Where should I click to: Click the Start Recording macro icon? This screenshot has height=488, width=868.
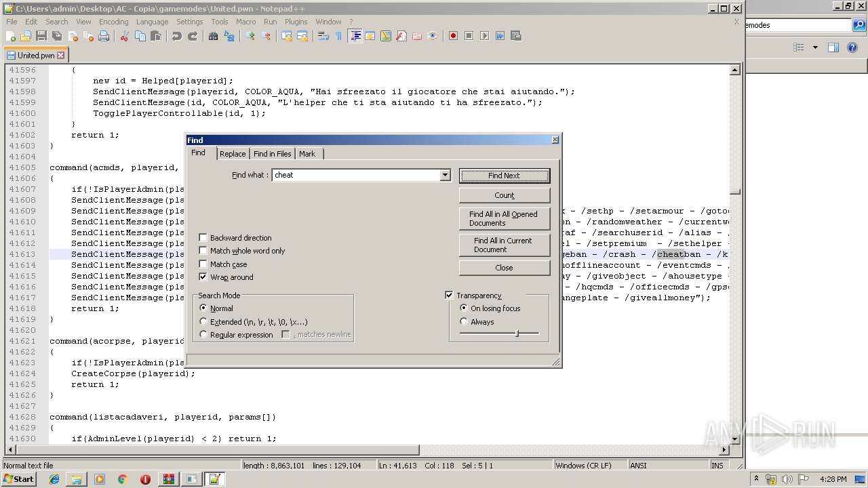tap(453, 36)
